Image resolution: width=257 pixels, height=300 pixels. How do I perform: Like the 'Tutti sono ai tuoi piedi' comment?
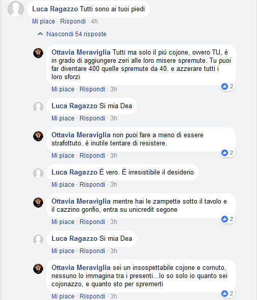click(43, 21)
